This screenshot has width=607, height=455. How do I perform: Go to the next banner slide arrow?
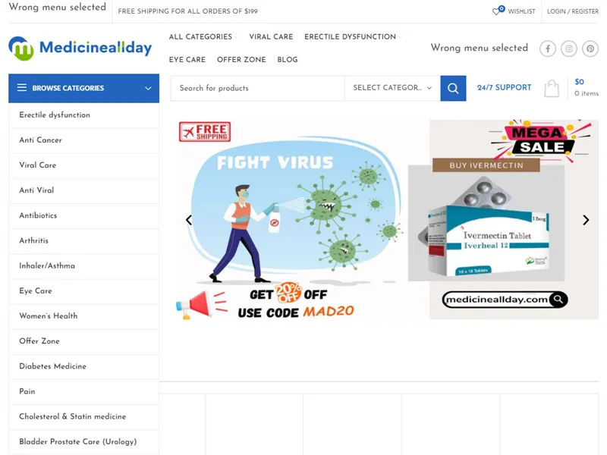586,220
